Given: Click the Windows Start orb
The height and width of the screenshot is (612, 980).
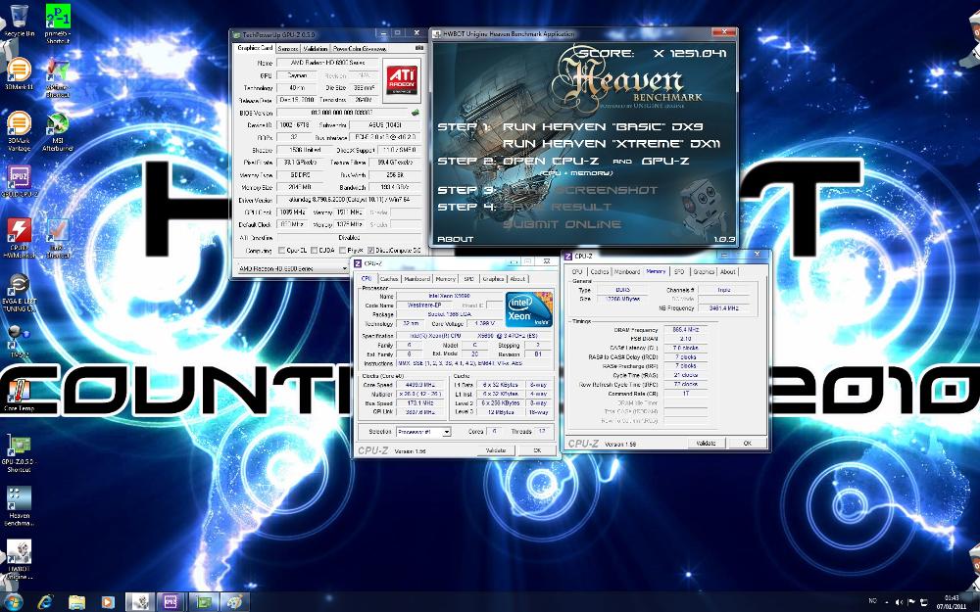Looking at the screenshot, I should [x=13, y=602].
